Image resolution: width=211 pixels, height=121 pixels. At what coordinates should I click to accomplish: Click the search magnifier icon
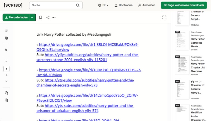pos(78,5)
